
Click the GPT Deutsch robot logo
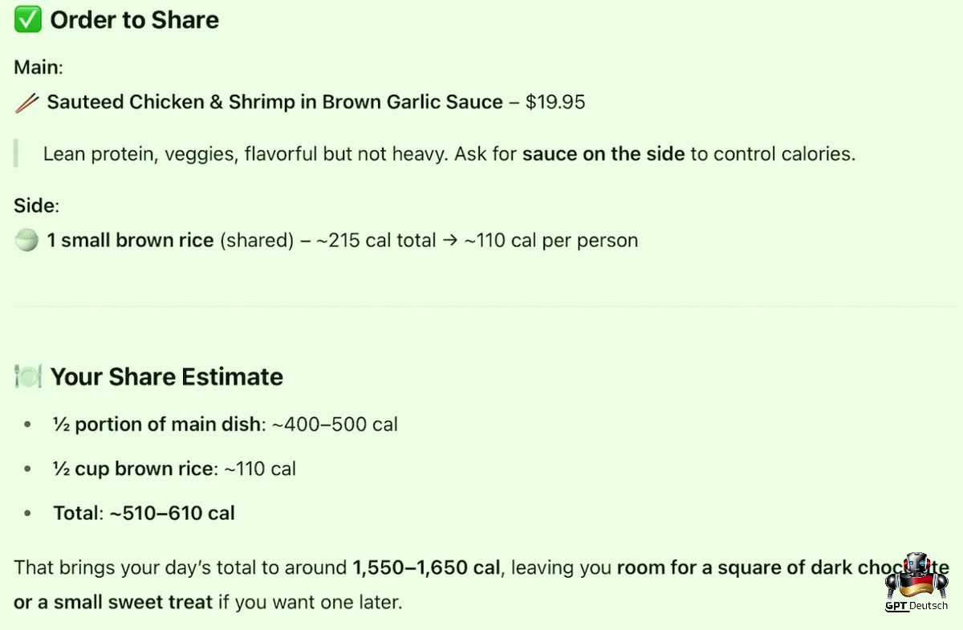tap(916, 575)
